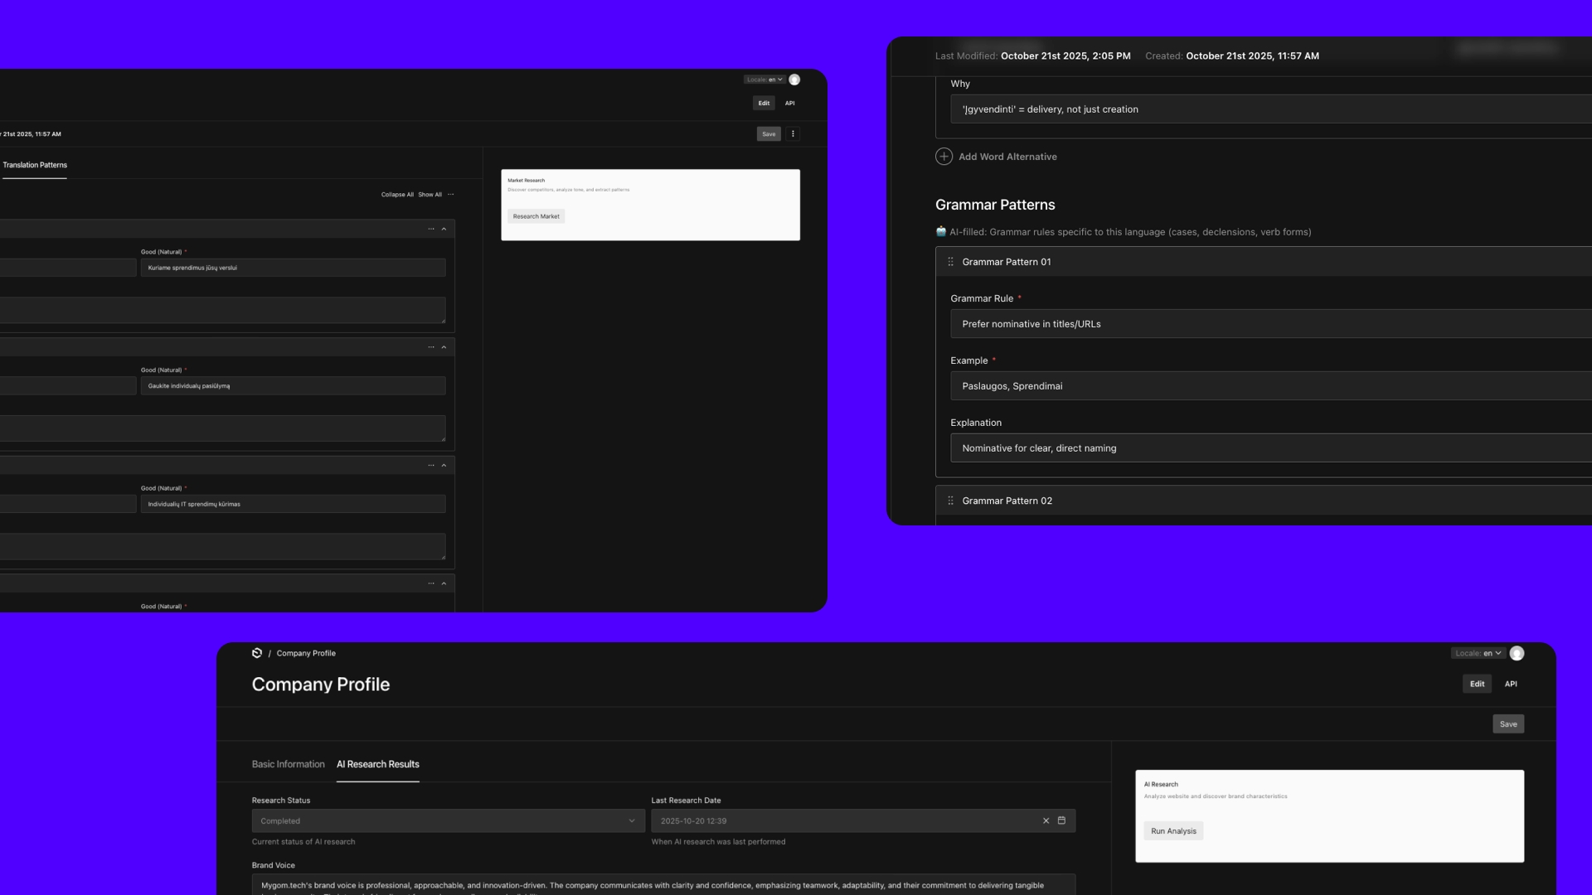Click the Run Analysis button
Image resolution: width=1592 pixels, height=895 pixels.
coord(1173,830)
